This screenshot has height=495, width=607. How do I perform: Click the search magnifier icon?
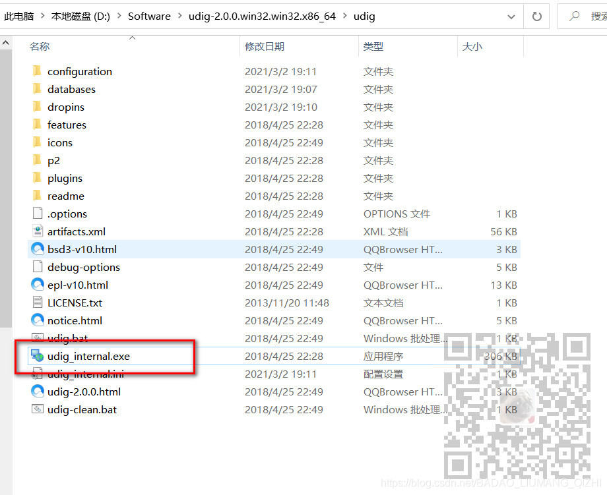tap(575, 16)
